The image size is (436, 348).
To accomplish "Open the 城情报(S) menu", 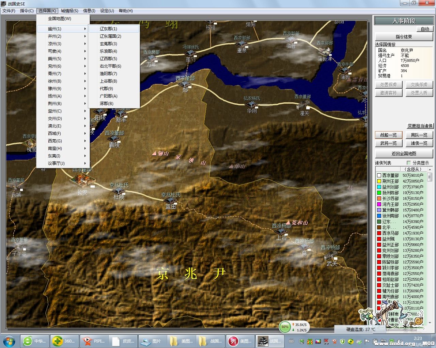I will point(69,11).
